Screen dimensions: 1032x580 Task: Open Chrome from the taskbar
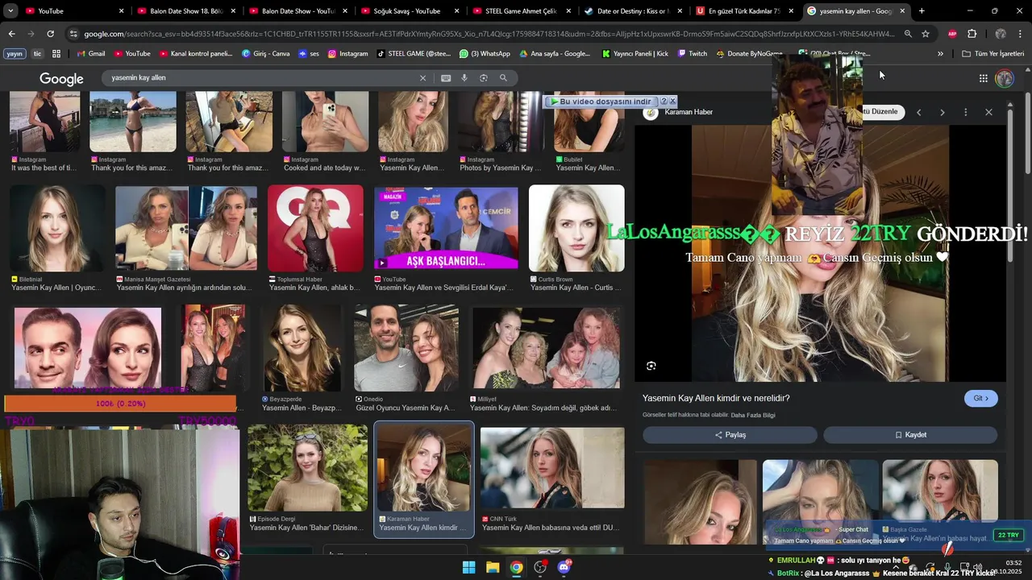pos(516,567)
